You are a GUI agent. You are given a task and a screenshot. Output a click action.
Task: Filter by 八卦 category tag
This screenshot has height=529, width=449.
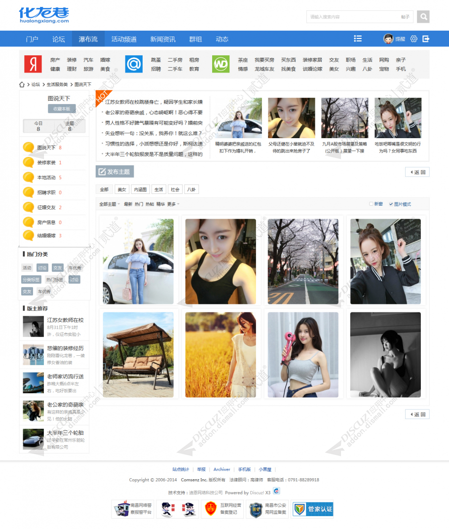click(x=191, y=189)
